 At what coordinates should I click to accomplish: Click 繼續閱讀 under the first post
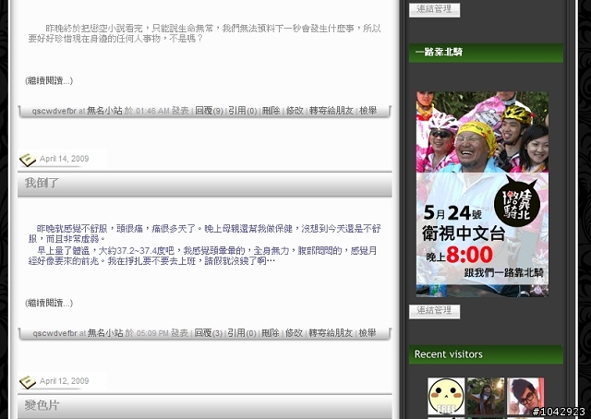[x=49, y=80]
